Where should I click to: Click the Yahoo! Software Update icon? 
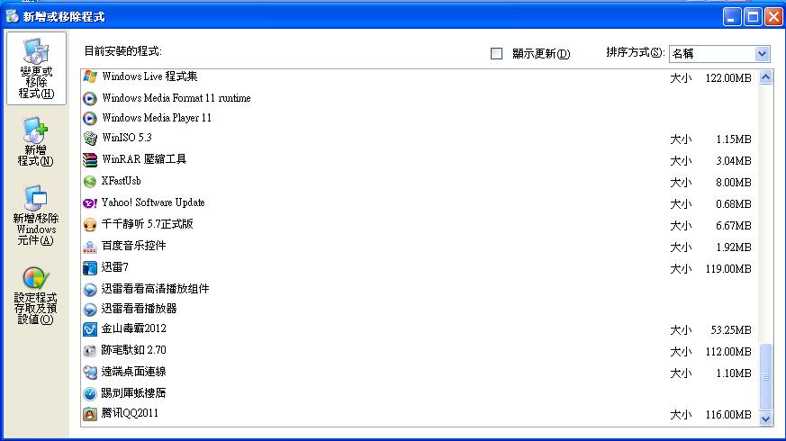tap(90, 203)
